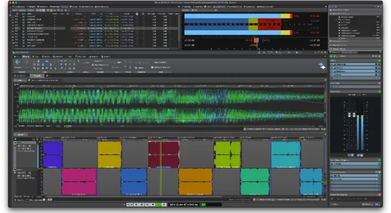Switch to the View ribbon tab
391x213 pixels.
27,56
